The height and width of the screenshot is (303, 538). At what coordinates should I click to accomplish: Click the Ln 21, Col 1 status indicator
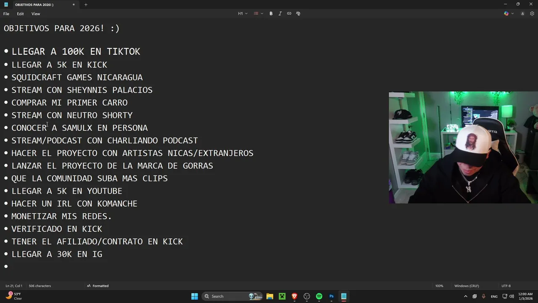pos(14,286)
